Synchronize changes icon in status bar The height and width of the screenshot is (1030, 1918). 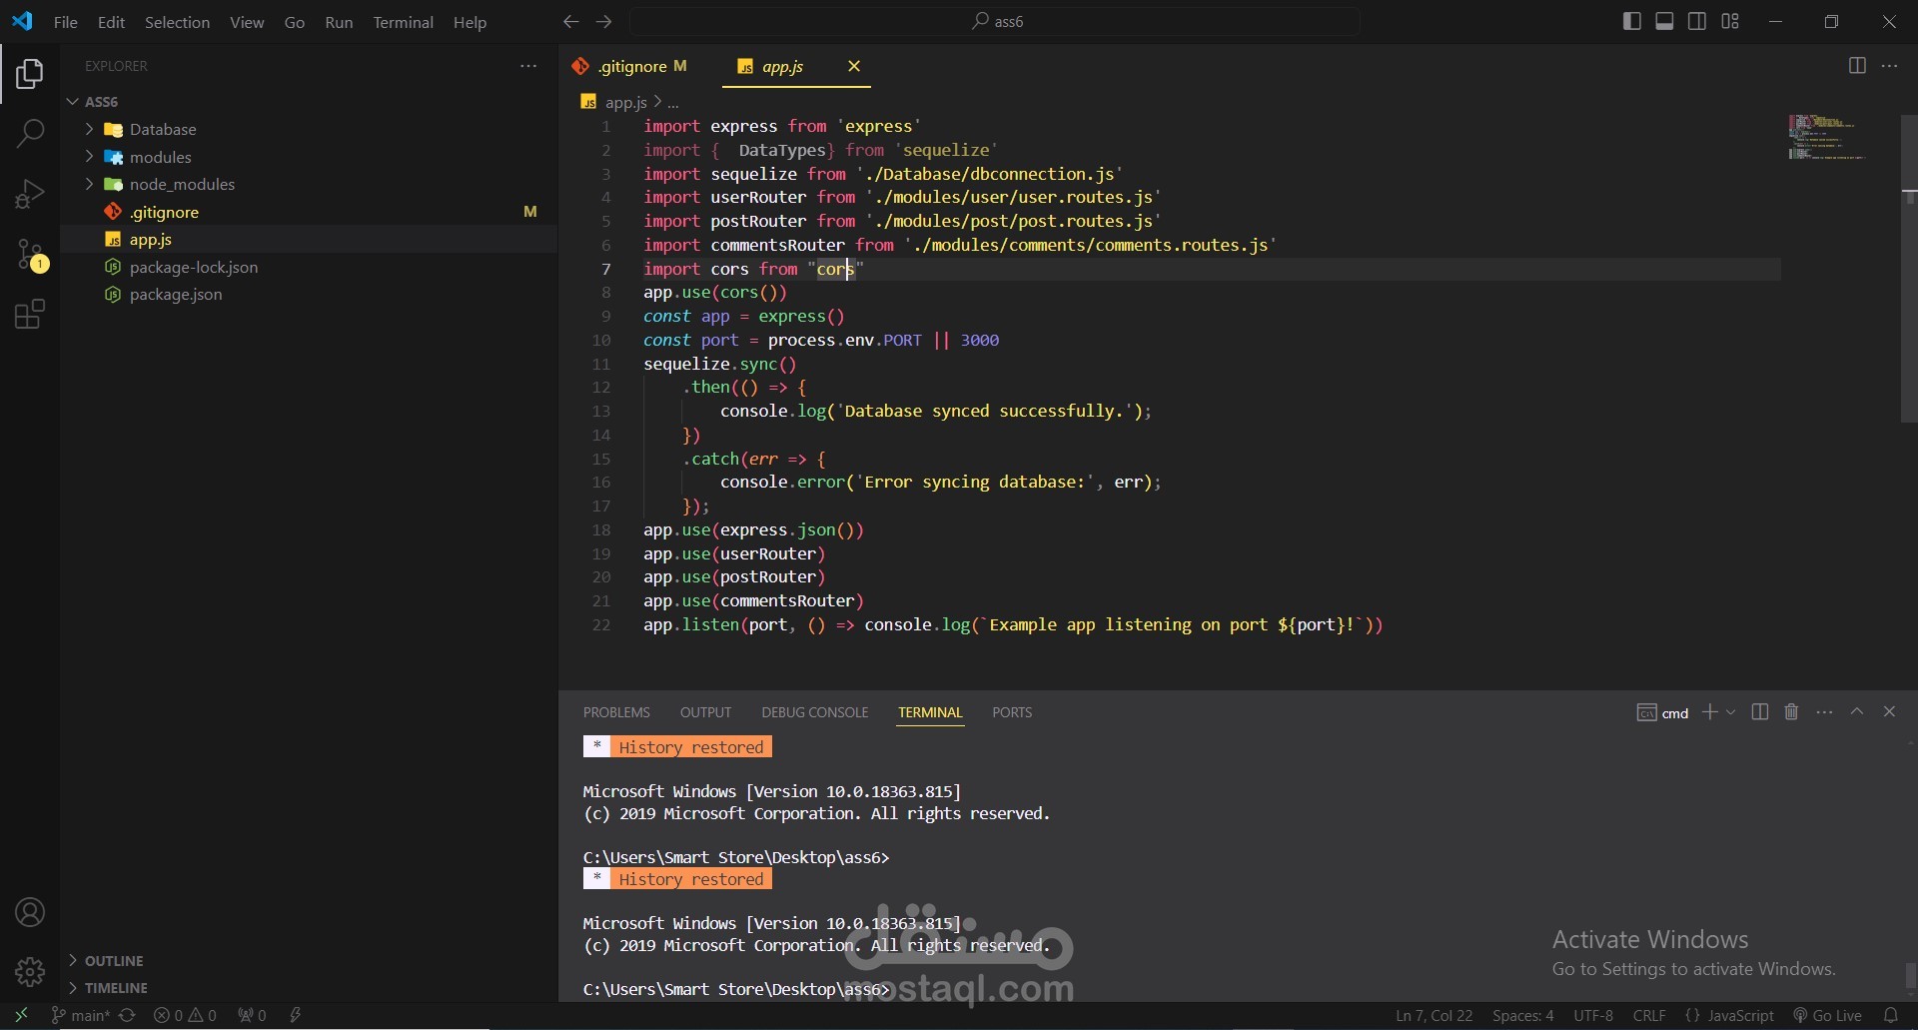[127, 1015]
